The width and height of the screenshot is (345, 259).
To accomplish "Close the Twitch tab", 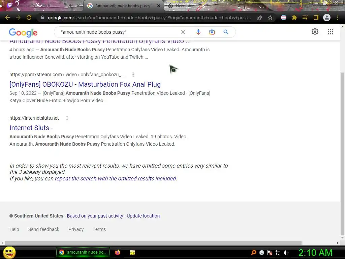I will click(x=78, y=6).
